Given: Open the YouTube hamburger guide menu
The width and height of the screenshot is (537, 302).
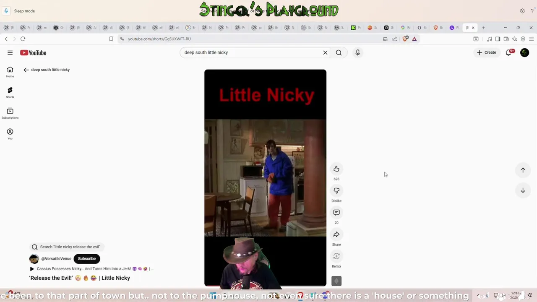Looking at the screenshot, I should 10,52.
